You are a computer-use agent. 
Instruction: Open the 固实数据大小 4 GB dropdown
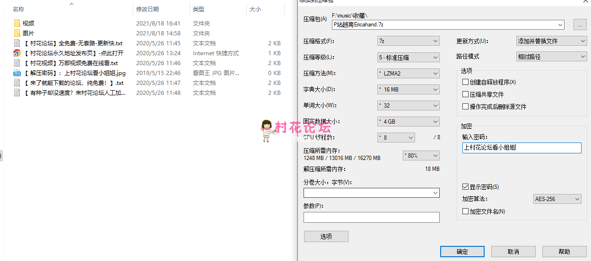pyautogui.click(x=408, y=121)
